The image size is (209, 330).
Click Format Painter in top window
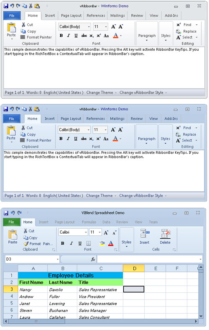point(36,37)
